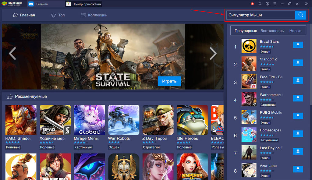Download Standoff 2
312x180 pixels.
coord(298,63)
